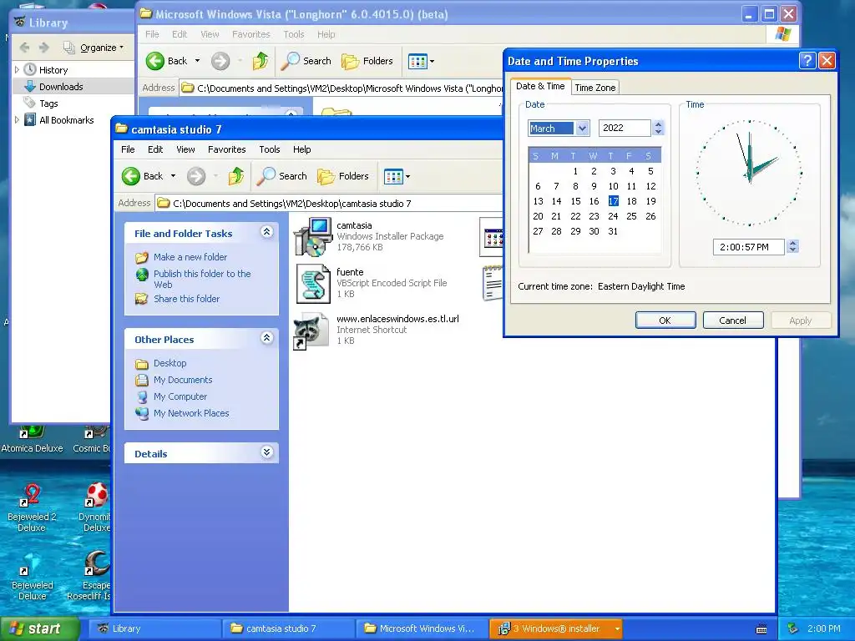Click Back in the camtasia studio 7 window

(x=142, y=176)
